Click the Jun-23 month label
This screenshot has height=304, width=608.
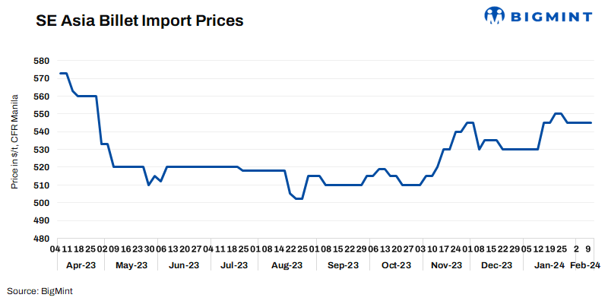click(182, 265)
